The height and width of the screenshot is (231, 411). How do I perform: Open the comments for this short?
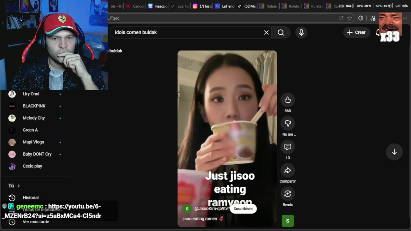tap(288, 147)
